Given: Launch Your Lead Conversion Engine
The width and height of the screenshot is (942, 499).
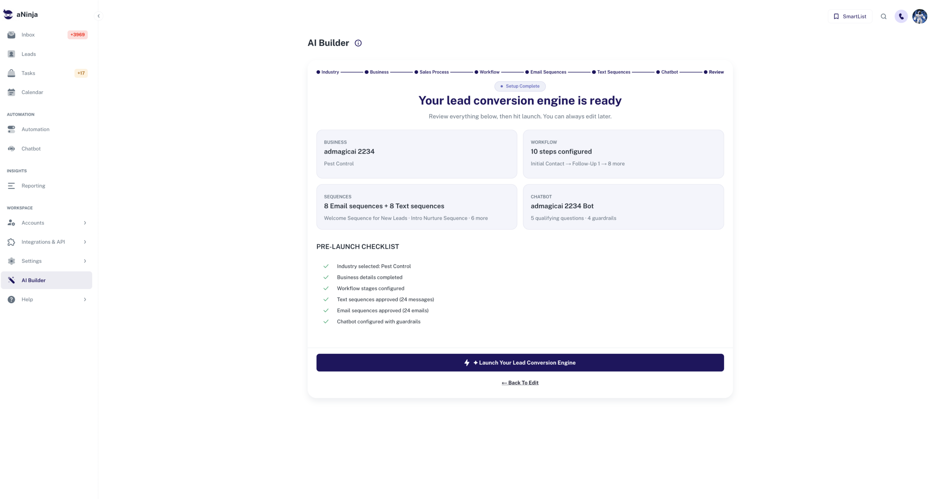Looking at the screenshot, I should point(520,362).
